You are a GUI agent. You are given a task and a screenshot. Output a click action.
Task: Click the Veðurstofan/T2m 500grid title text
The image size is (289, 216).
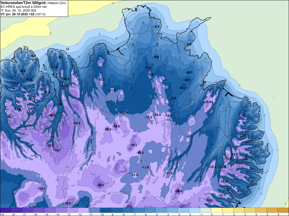(23, 3)
